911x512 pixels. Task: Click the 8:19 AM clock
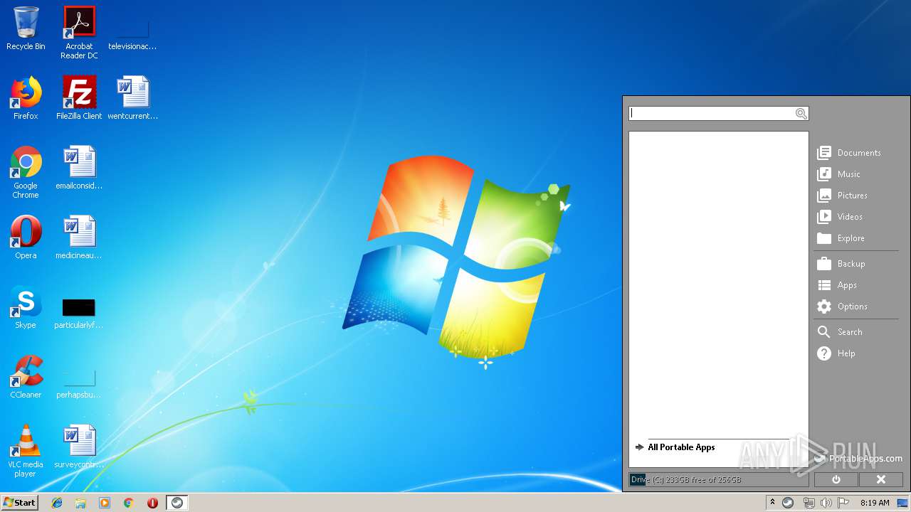[875, 503]
